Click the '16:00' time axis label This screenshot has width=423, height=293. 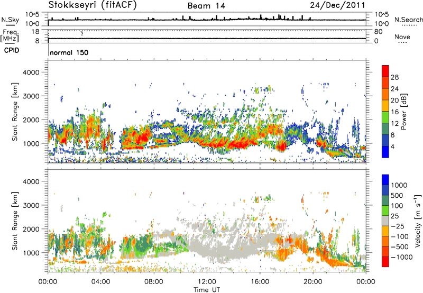(260, 282)
